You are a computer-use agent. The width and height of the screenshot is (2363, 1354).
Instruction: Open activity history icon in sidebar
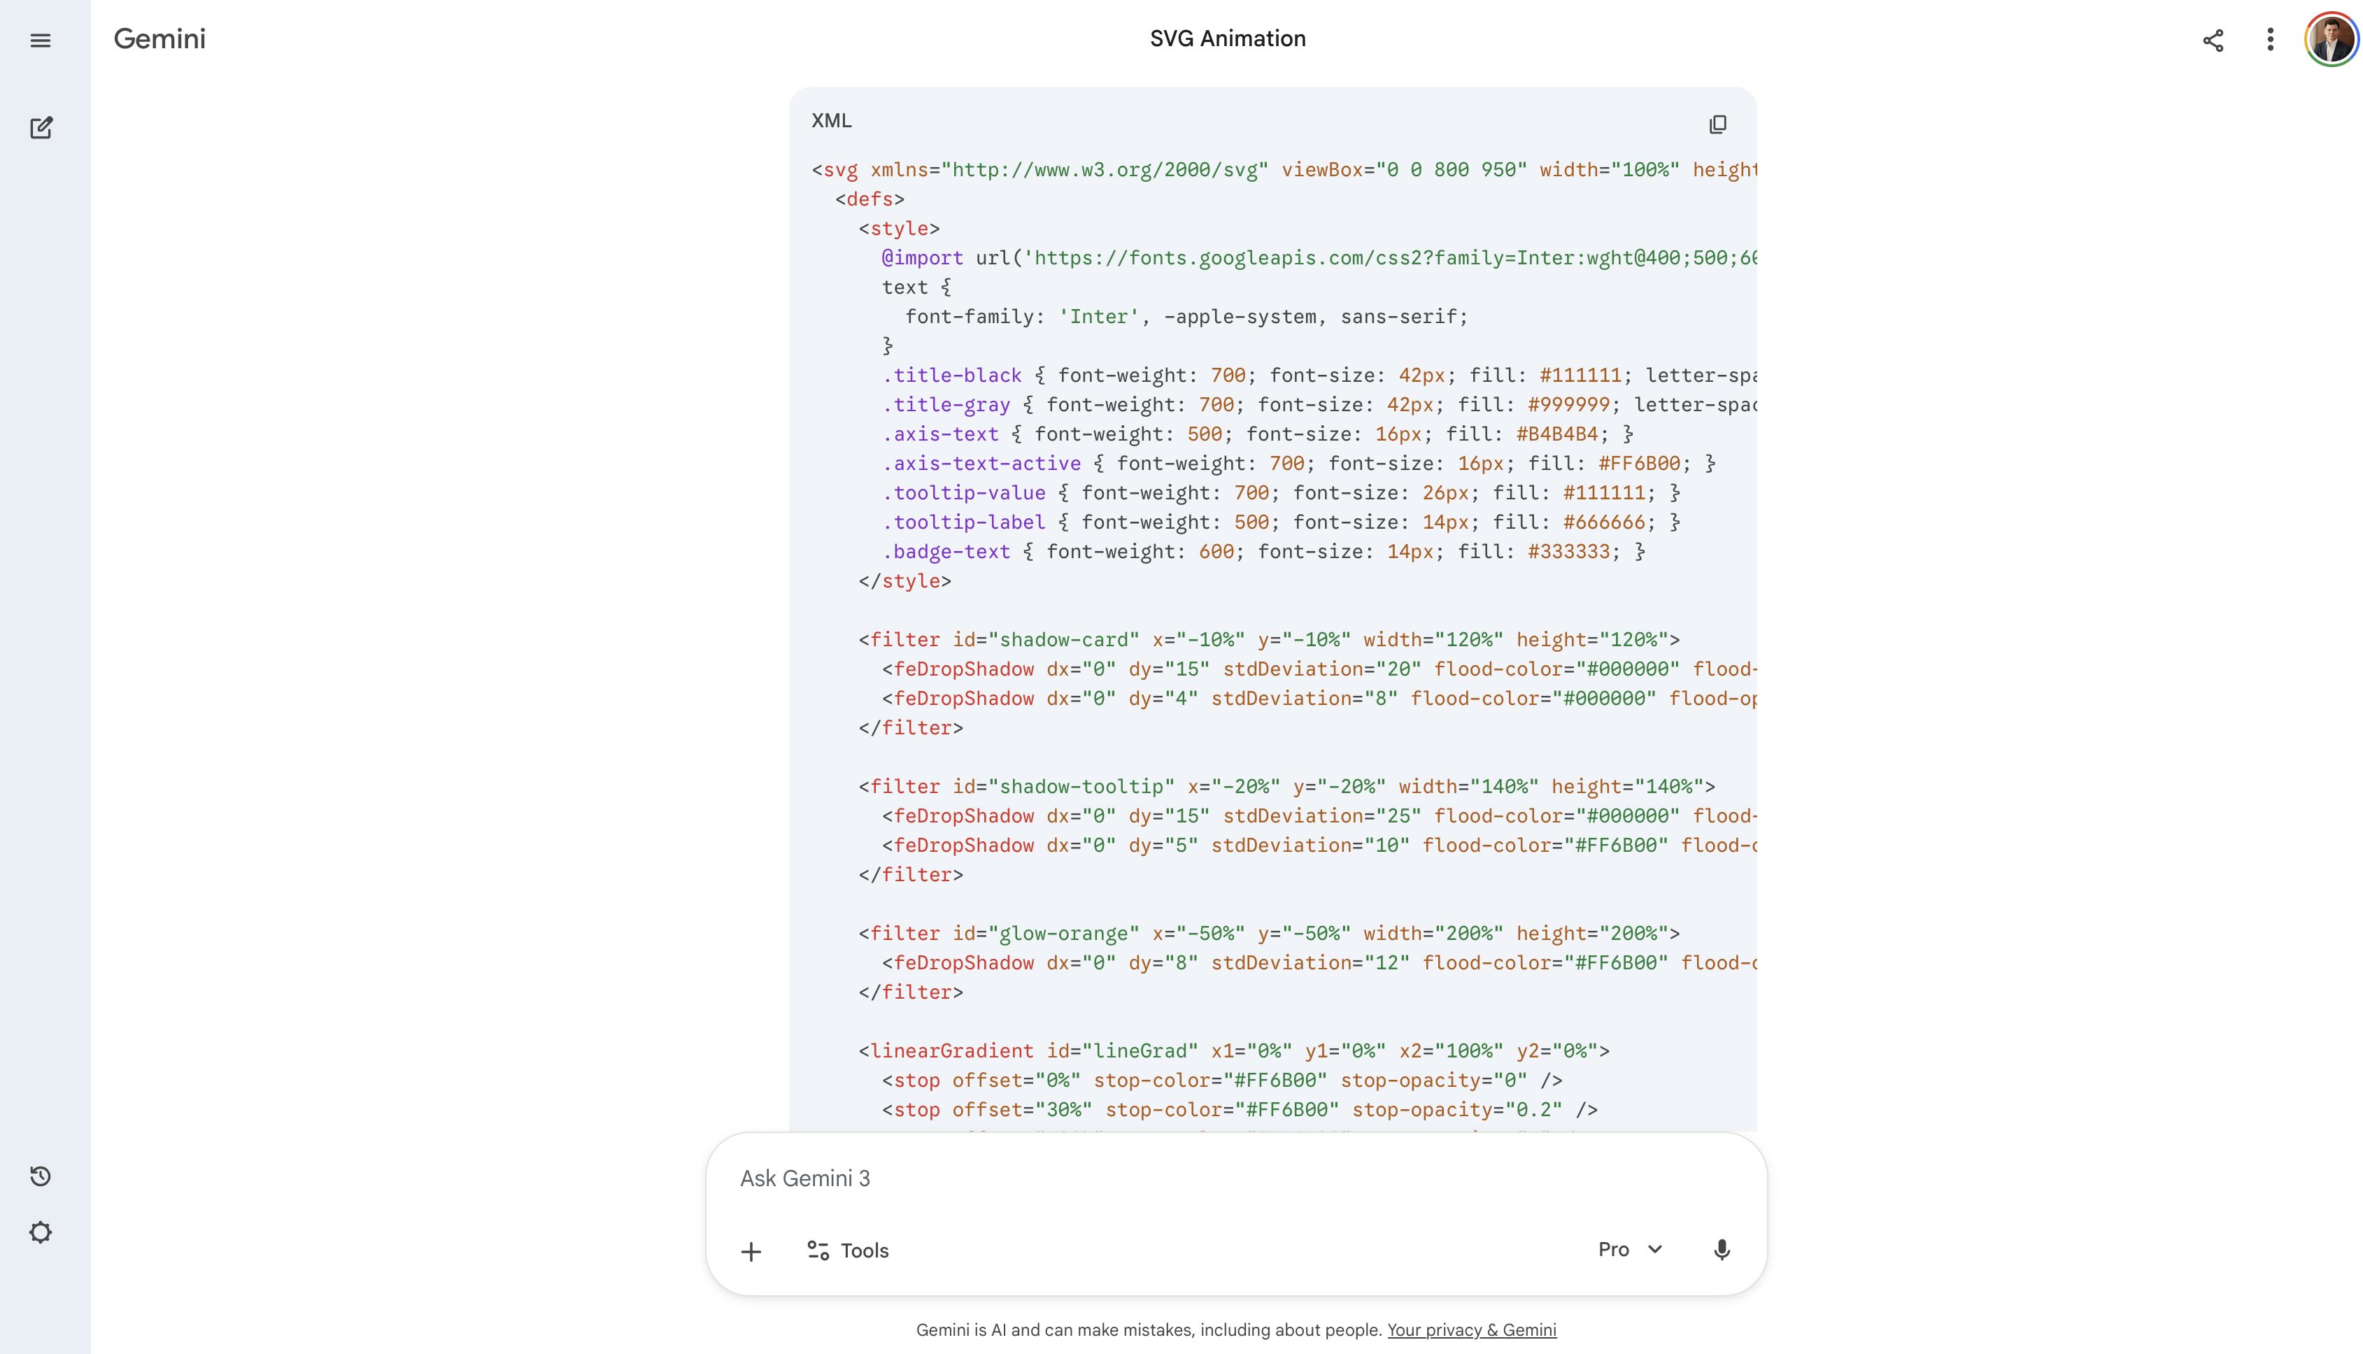click(x=40, y=1176)
